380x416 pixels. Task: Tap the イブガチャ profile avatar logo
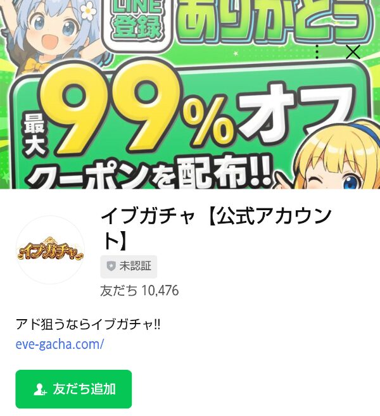pyautogui.click(x=51, y=250)
